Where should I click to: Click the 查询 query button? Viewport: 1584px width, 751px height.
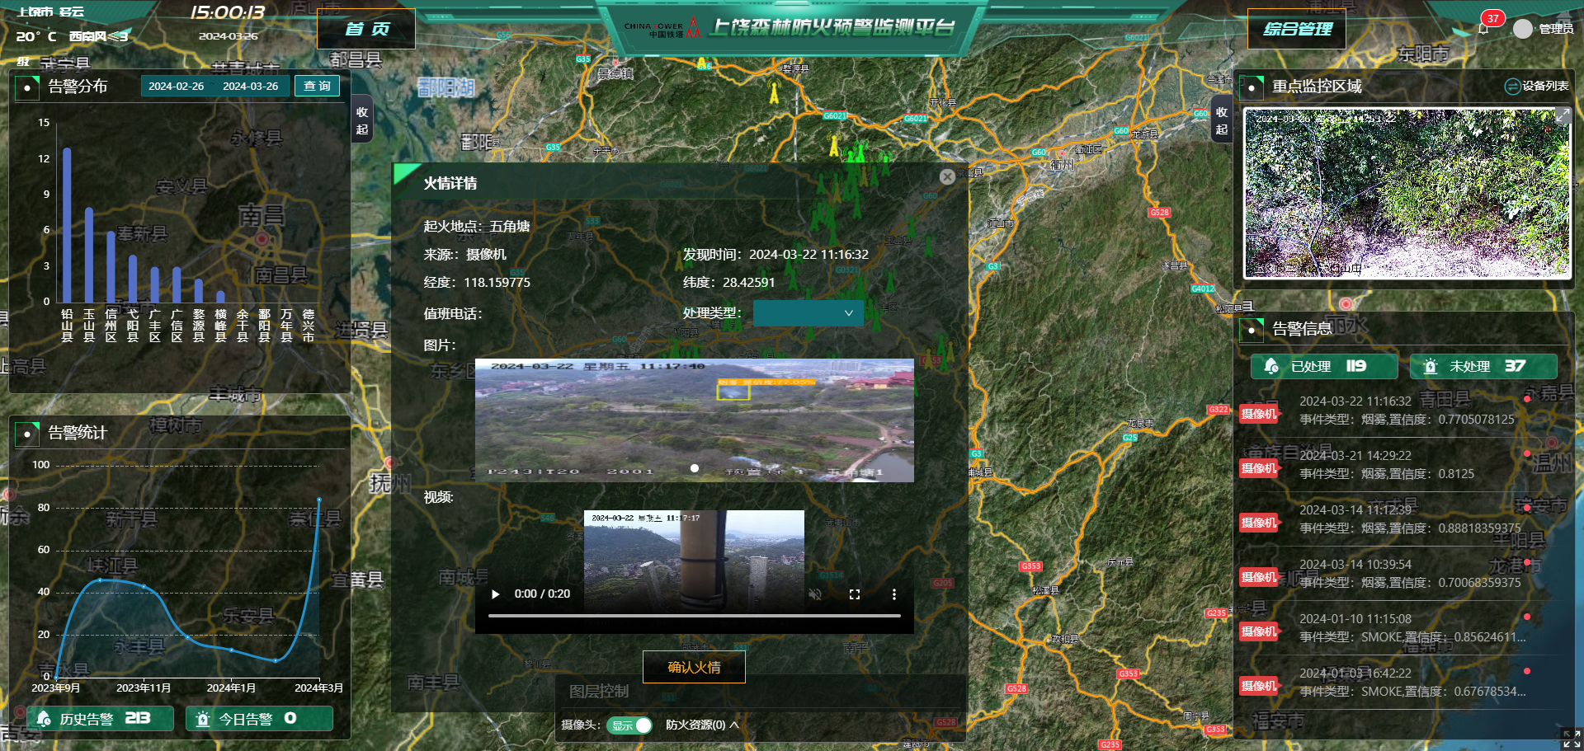pos(318,86)
